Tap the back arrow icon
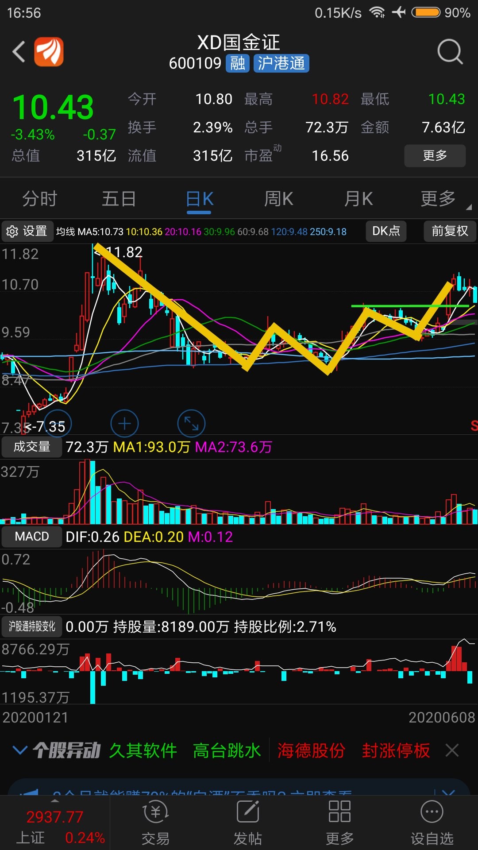The image size is (478, 850). (19, 52)
